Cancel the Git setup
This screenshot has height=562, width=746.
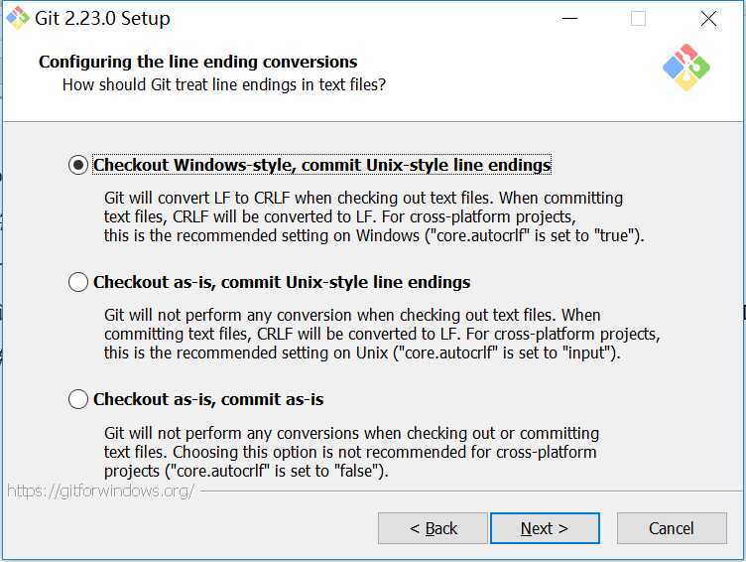pyautogui.click(x=672, y=528)
